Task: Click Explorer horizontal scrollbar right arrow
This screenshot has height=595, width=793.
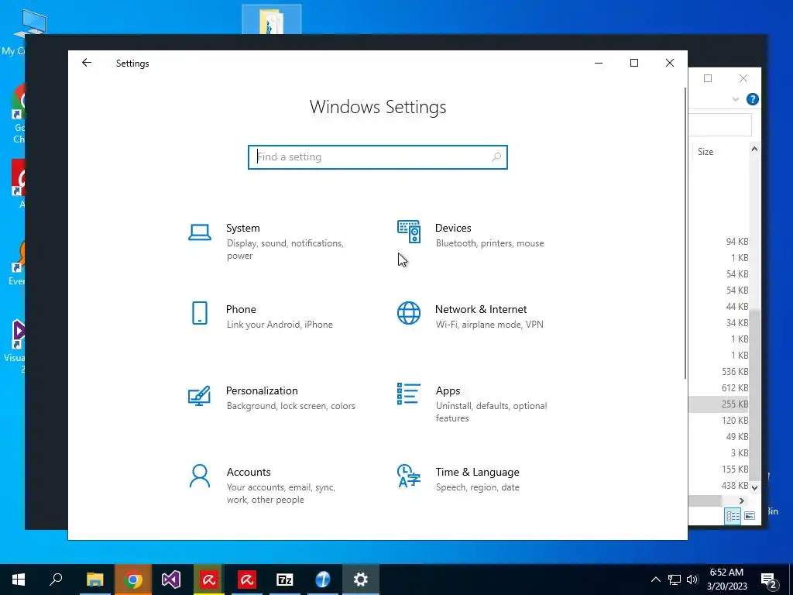Action: coord(741,500)
